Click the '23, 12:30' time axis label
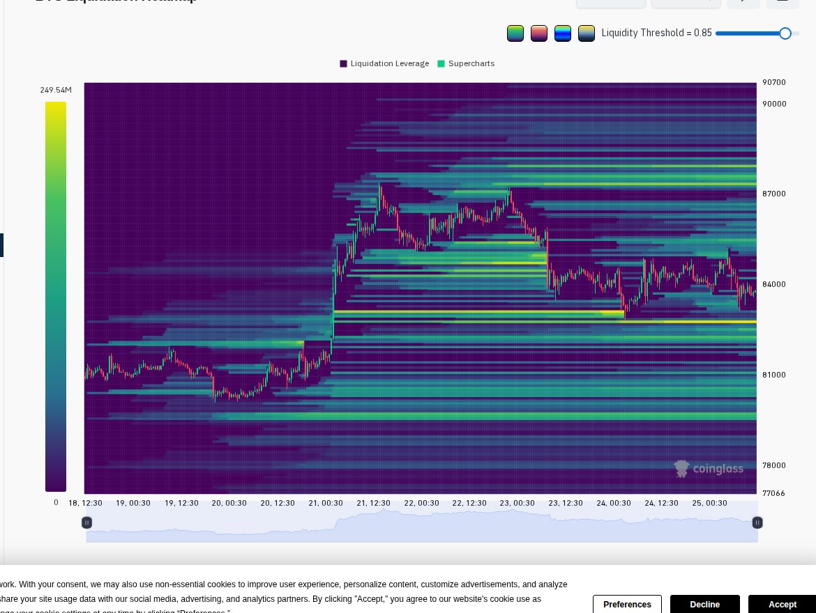This screenshot has width=816, height=613. click(565, 503)
